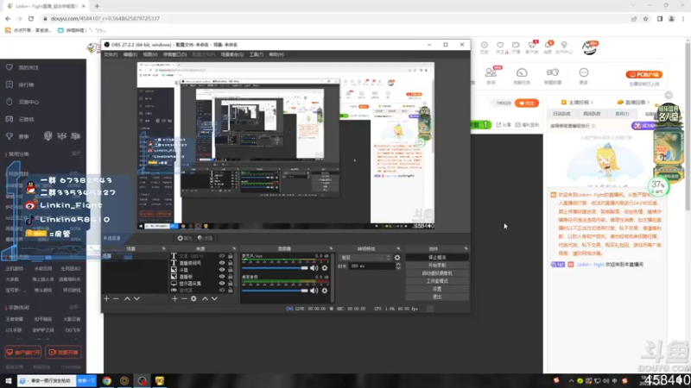Viewport: 691px width, 388px height.
Task: Toggle visibility of 文本 (GDI+) source
Action: click(x=222, y=256)
